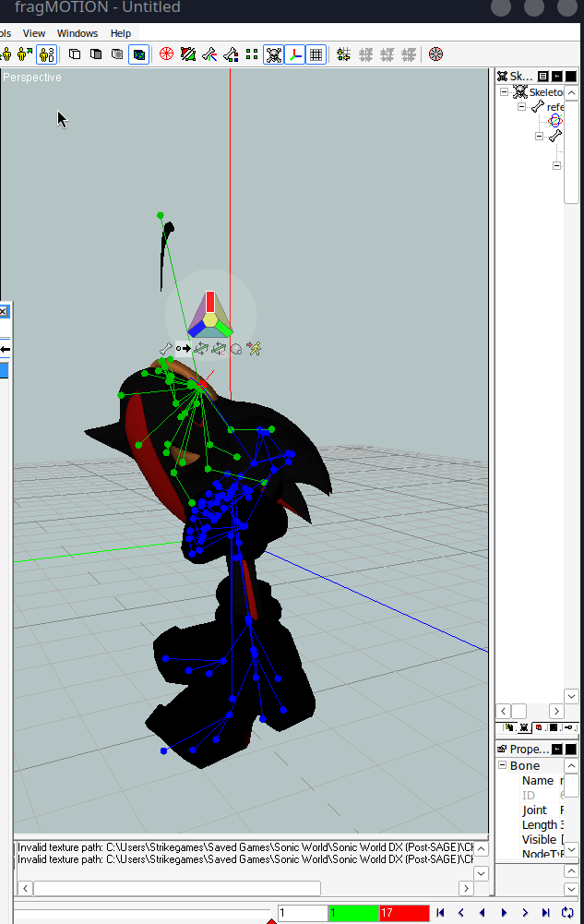
Task: Toggle the textured cube display mode
Action: (139, 54)
